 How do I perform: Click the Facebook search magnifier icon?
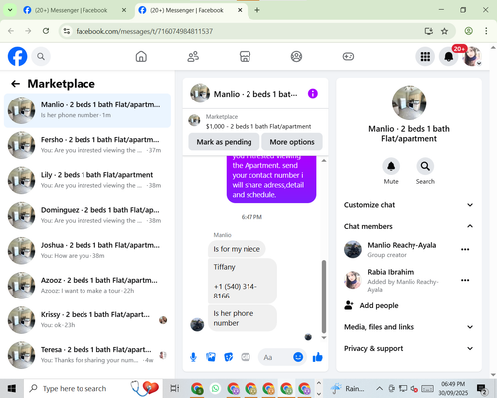point(41,56)
